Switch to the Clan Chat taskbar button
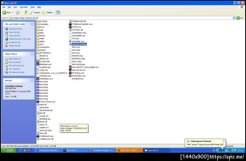Viewport: 246px width, 161px height. point(130,150)
